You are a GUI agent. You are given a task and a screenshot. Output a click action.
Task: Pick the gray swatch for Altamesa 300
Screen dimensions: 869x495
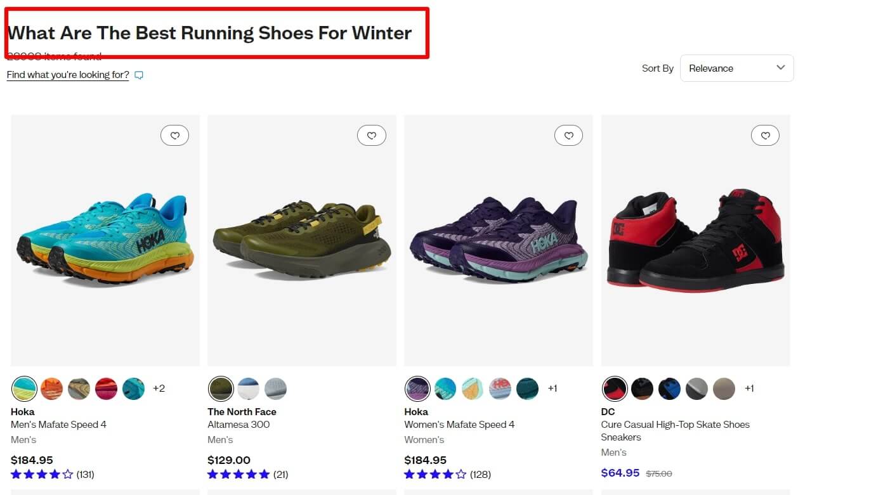coord(275,389)
